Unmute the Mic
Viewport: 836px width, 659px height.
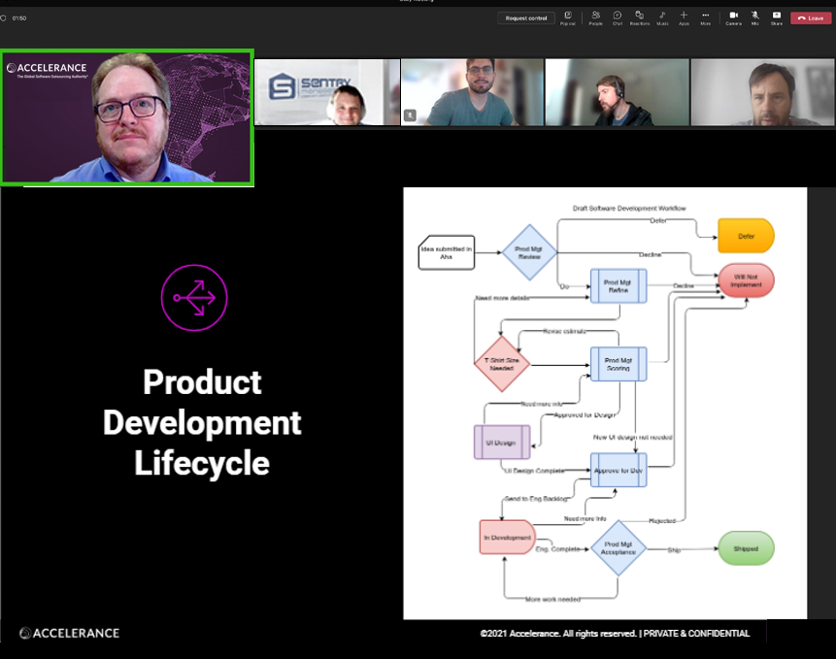(755, 18)
